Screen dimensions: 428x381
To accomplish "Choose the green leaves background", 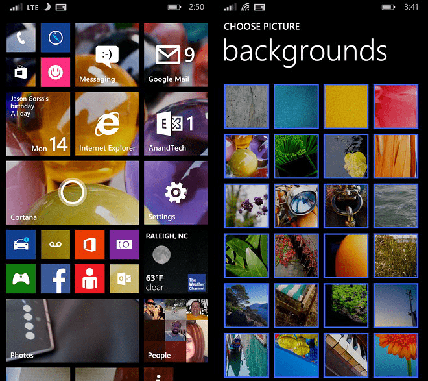I will [x=246, y=256].
